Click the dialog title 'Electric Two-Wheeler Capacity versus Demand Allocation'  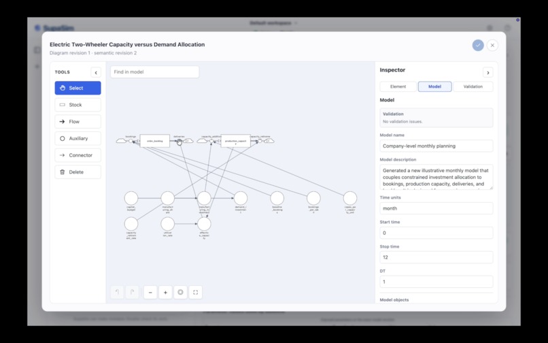click(127, 44)
